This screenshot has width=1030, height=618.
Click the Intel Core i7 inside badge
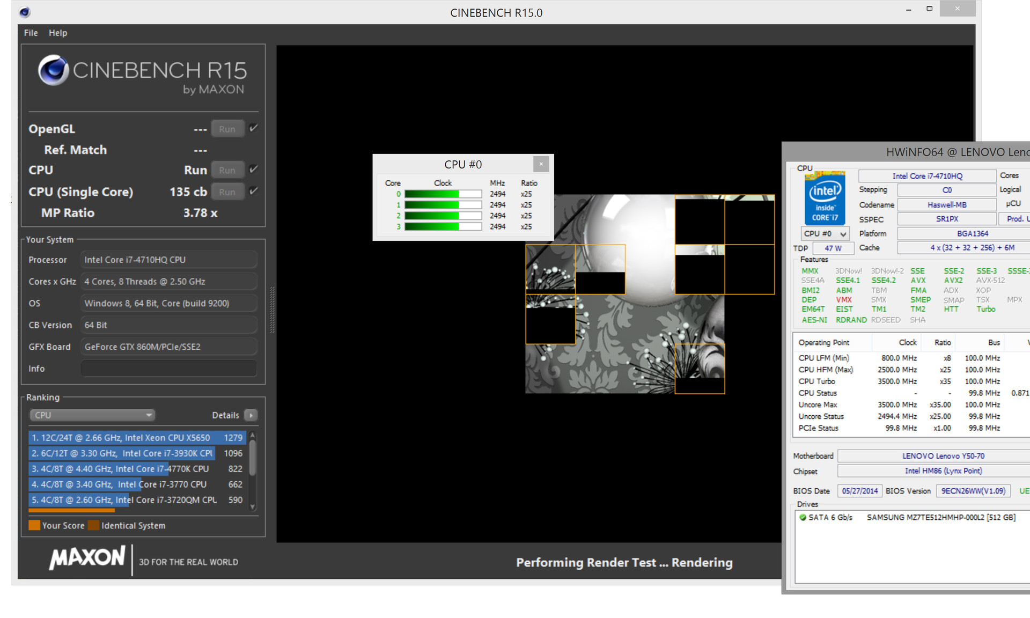tap(825, 198)
